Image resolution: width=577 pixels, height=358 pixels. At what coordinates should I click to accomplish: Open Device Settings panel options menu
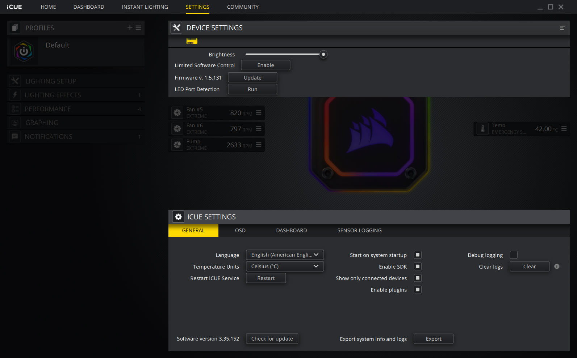563,28
